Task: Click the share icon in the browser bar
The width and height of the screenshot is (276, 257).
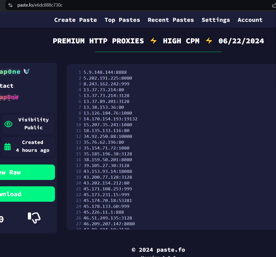Action: [274, 5]
